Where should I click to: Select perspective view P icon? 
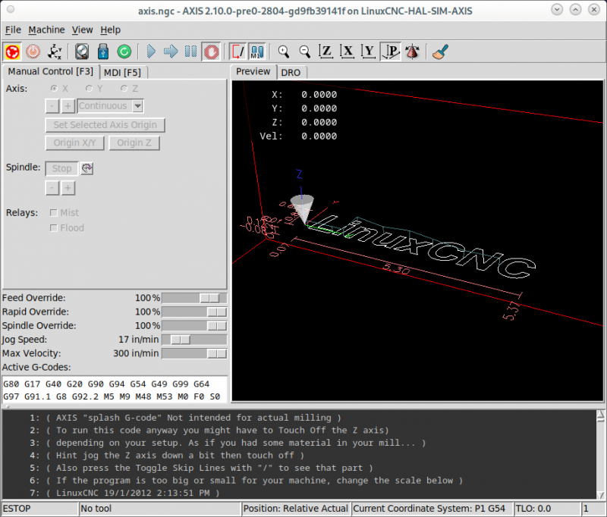390,52
